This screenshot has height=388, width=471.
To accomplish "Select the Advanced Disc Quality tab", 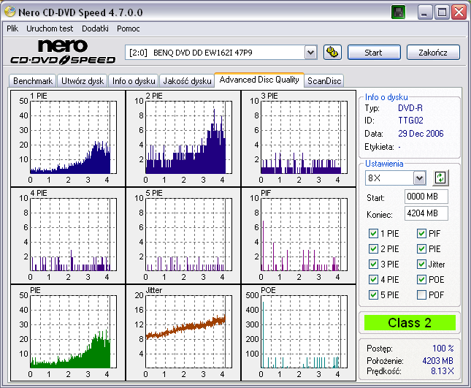I will [259, 80].
